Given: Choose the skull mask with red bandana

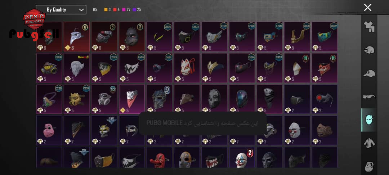Looking at the screenshot, I should pos(132,99).
